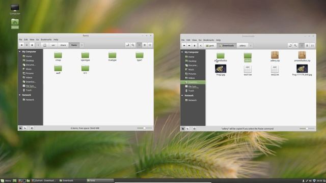Select the opentype folder
The image size is (326, 183).
pos(85,56)
